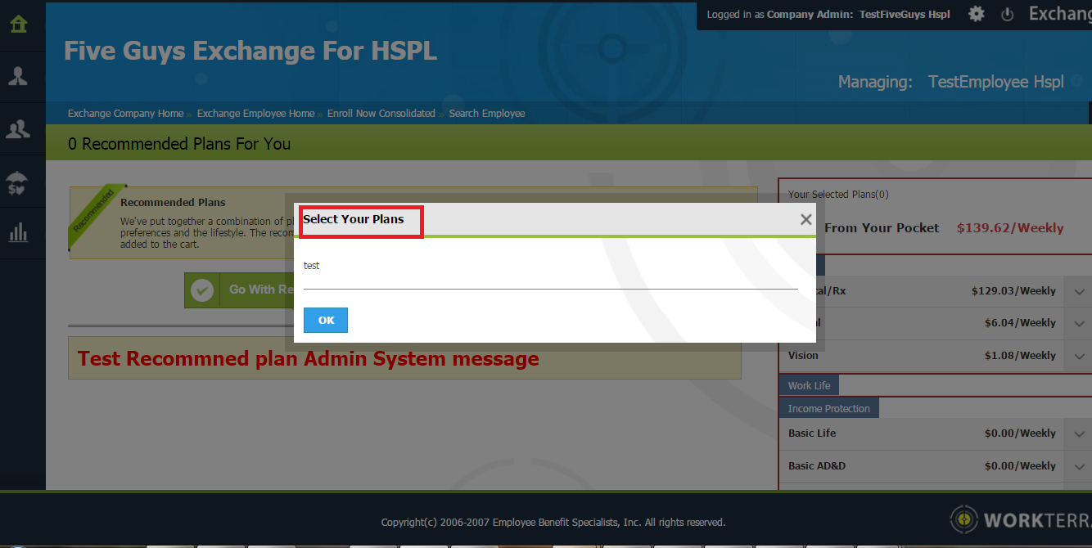Click the Basic AD&D plan label
The width and height of the screenshot is (1092, 548).
click(x=817, y=466)
